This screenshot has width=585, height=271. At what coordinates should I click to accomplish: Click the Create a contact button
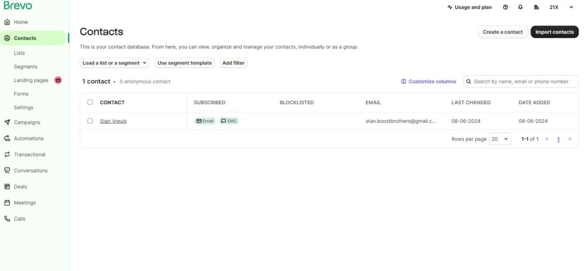pos(503,32)
